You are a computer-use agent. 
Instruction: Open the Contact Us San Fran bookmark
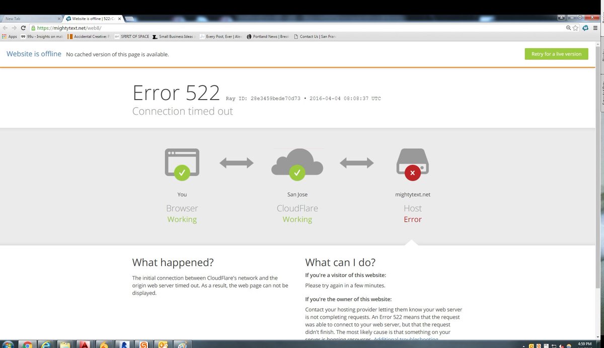[315, 36]
